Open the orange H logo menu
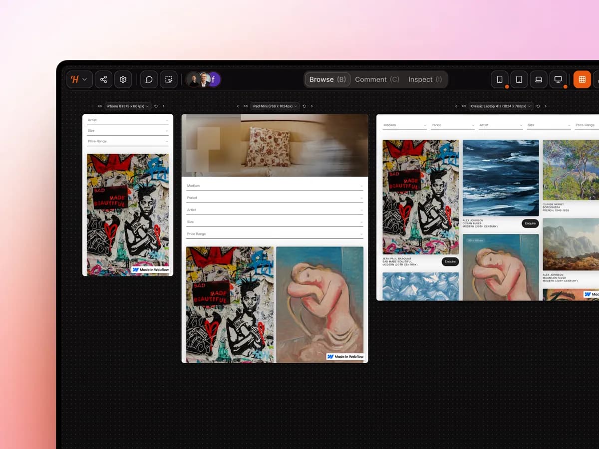The height and width of the screenshot is (449, 599). click(79, 79)
